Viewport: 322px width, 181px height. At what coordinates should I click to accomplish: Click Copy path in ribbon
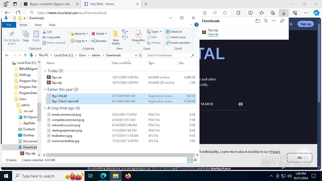click(51, 37)
